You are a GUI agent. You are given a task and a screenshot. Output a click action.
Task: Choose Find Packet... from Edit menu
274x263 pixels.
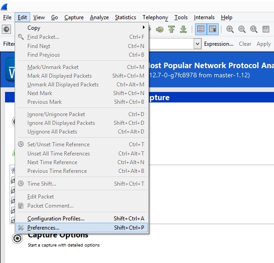click(82, 37)
